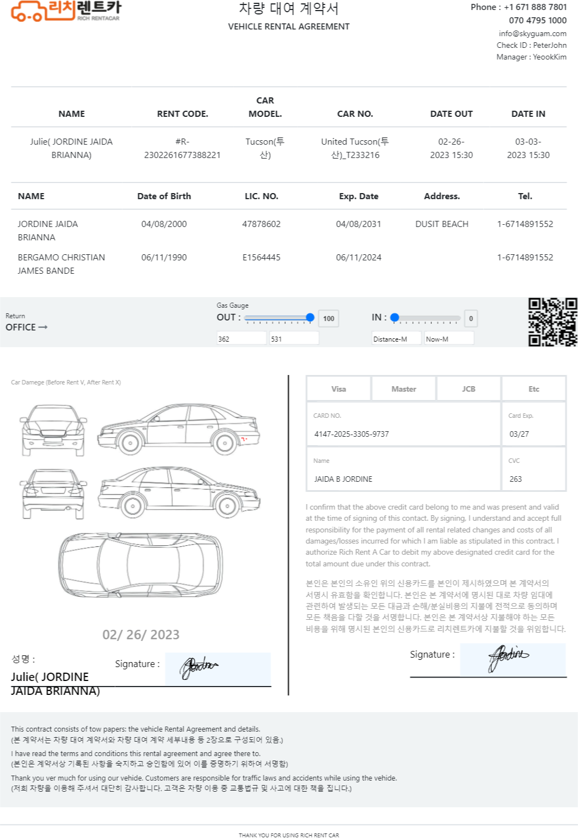The width and height of the screenshot is (578, 839).
Task: Adjust the IN gas gauge slider
Action: (x=426, y=318)
